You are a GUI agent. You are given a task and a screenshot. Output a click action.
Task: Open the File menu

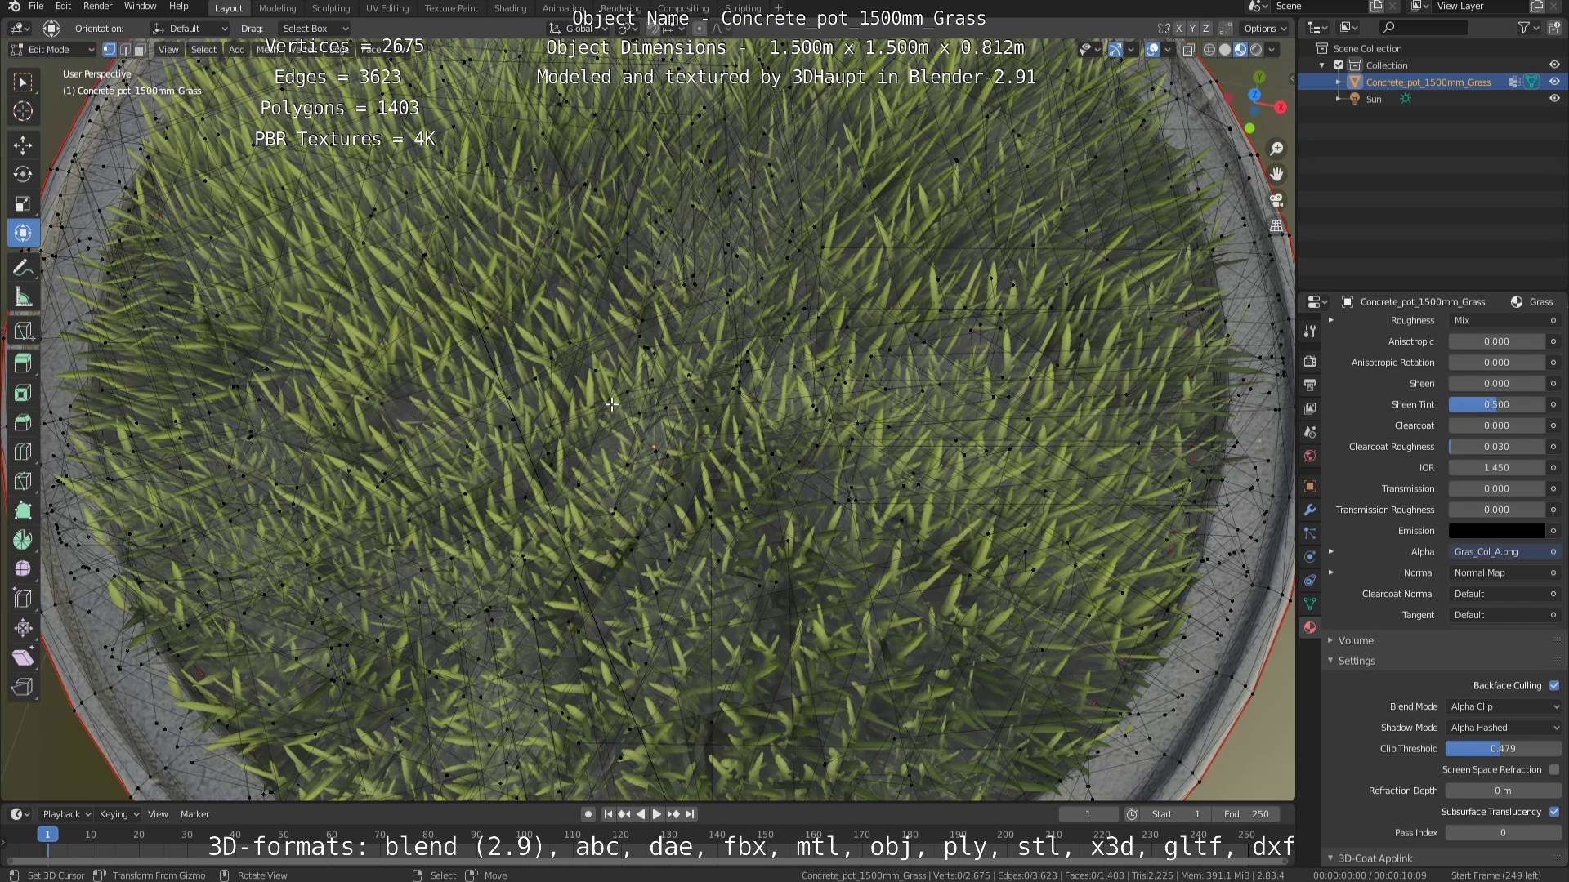[x=36, y=7]
